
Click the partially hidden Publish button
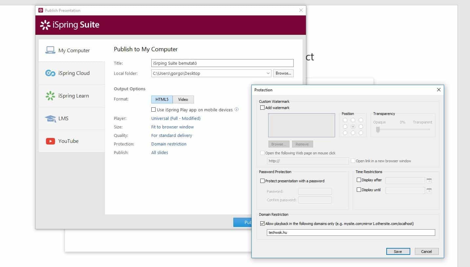click(x=243, y=222)
